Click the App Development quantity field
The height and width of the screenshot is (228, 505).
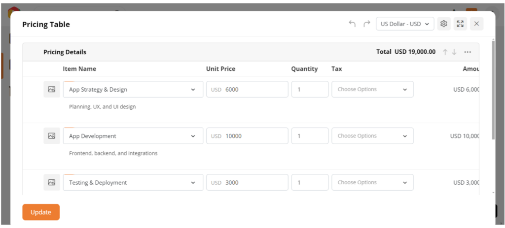coord(310,136)
